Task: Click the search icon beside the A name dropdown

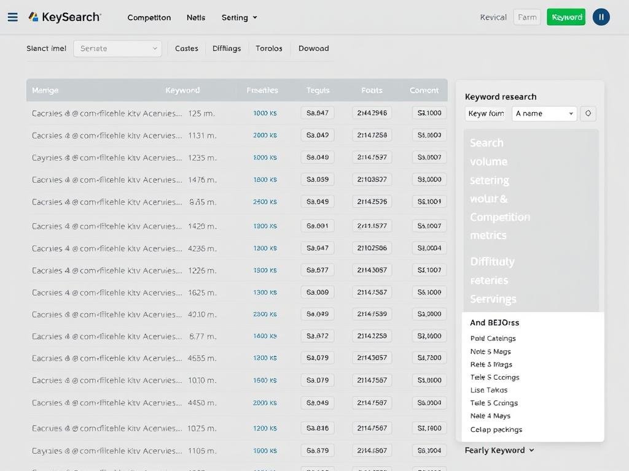Action: [588, 113]
